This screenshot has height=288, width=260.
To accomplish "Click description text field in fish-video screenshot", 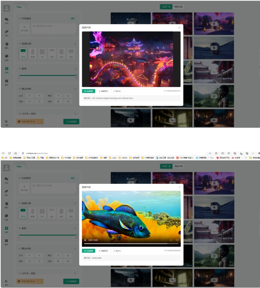I will (x=54, y=188).
